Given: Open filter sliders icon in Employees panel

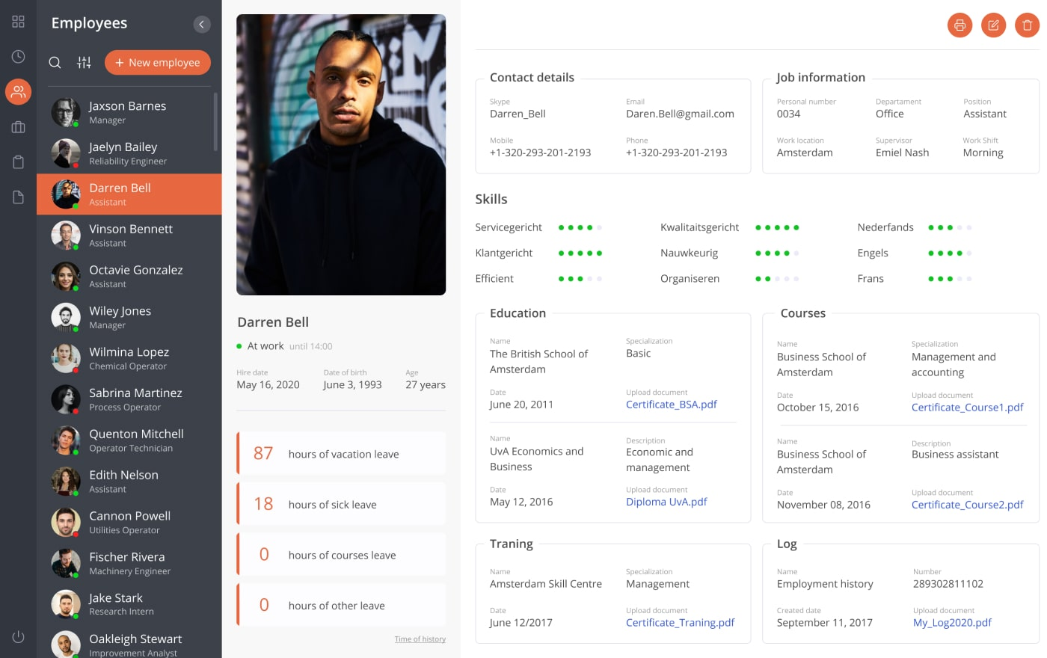Looking at the screenshot, I should click(x=84, y=63).
